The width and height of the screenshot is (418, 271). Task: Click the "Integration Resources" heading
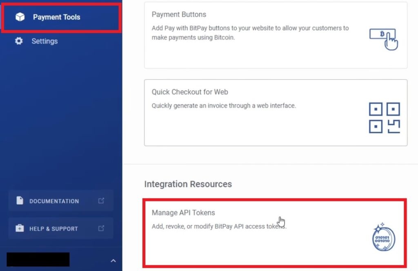pos(188,184)
